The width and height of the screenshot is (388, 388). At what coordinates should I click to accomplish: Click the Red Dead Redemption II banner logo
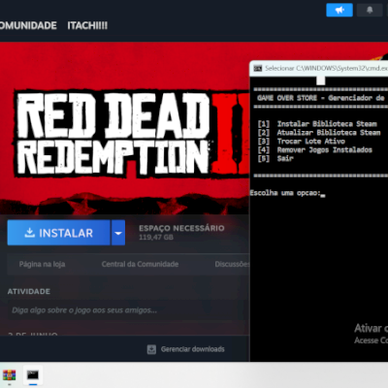point(131,134)
